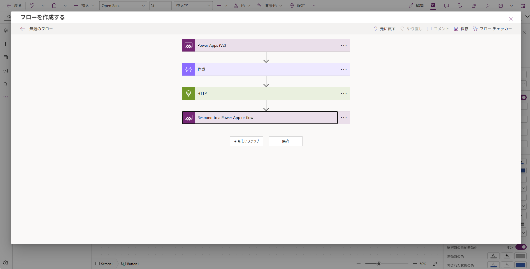
Task: Open the text alignment dropdown
Action: 222,6
